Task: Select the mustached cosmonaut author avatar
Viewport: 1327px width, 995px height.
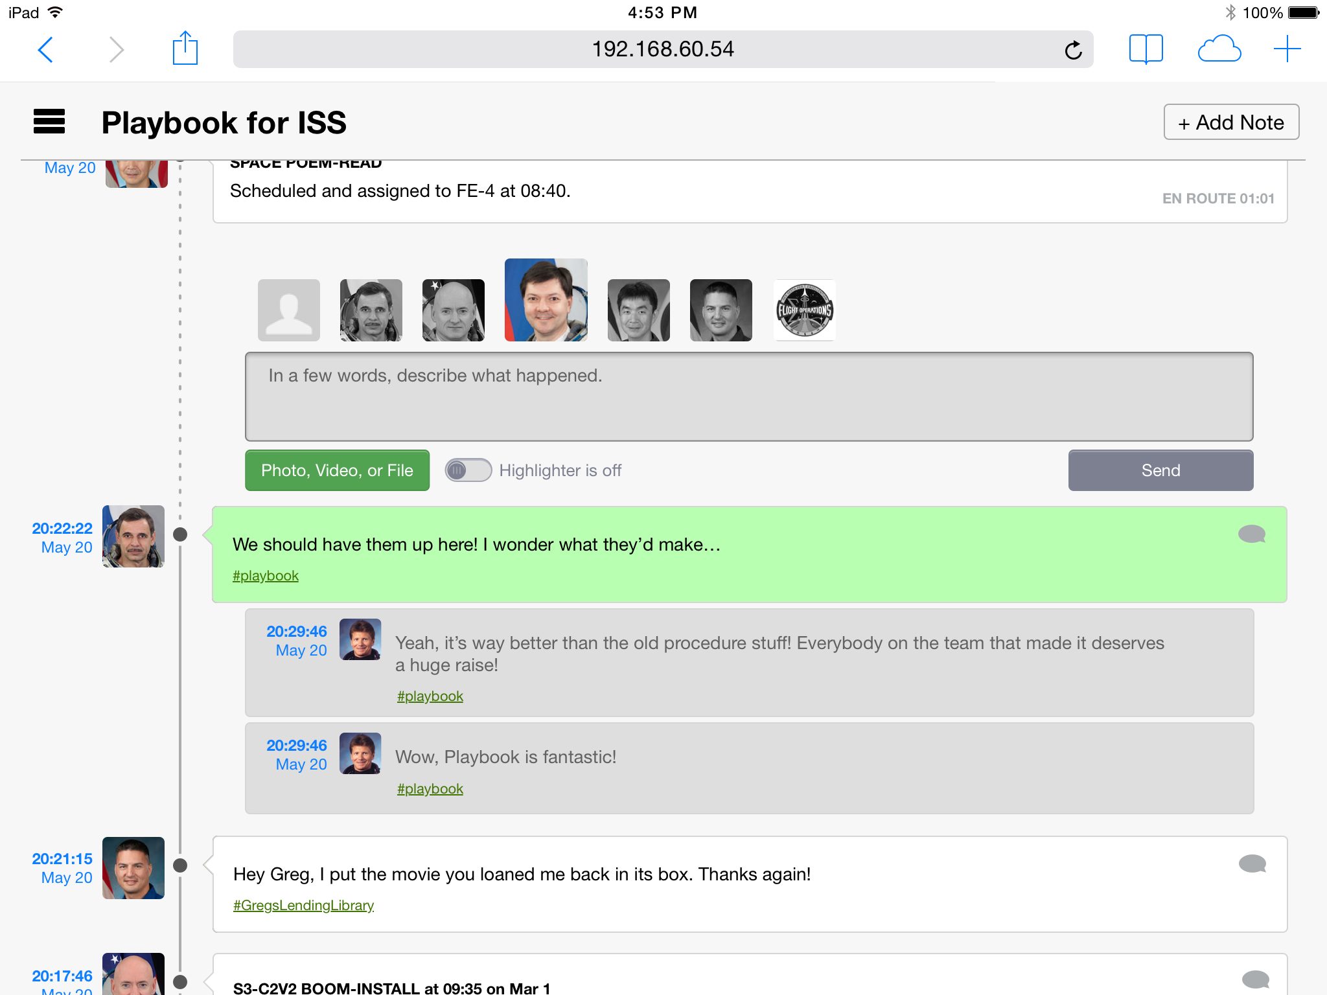Action: tap(371, 310)
